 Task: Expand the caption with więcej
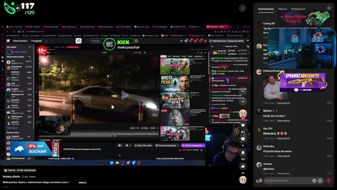82,182
